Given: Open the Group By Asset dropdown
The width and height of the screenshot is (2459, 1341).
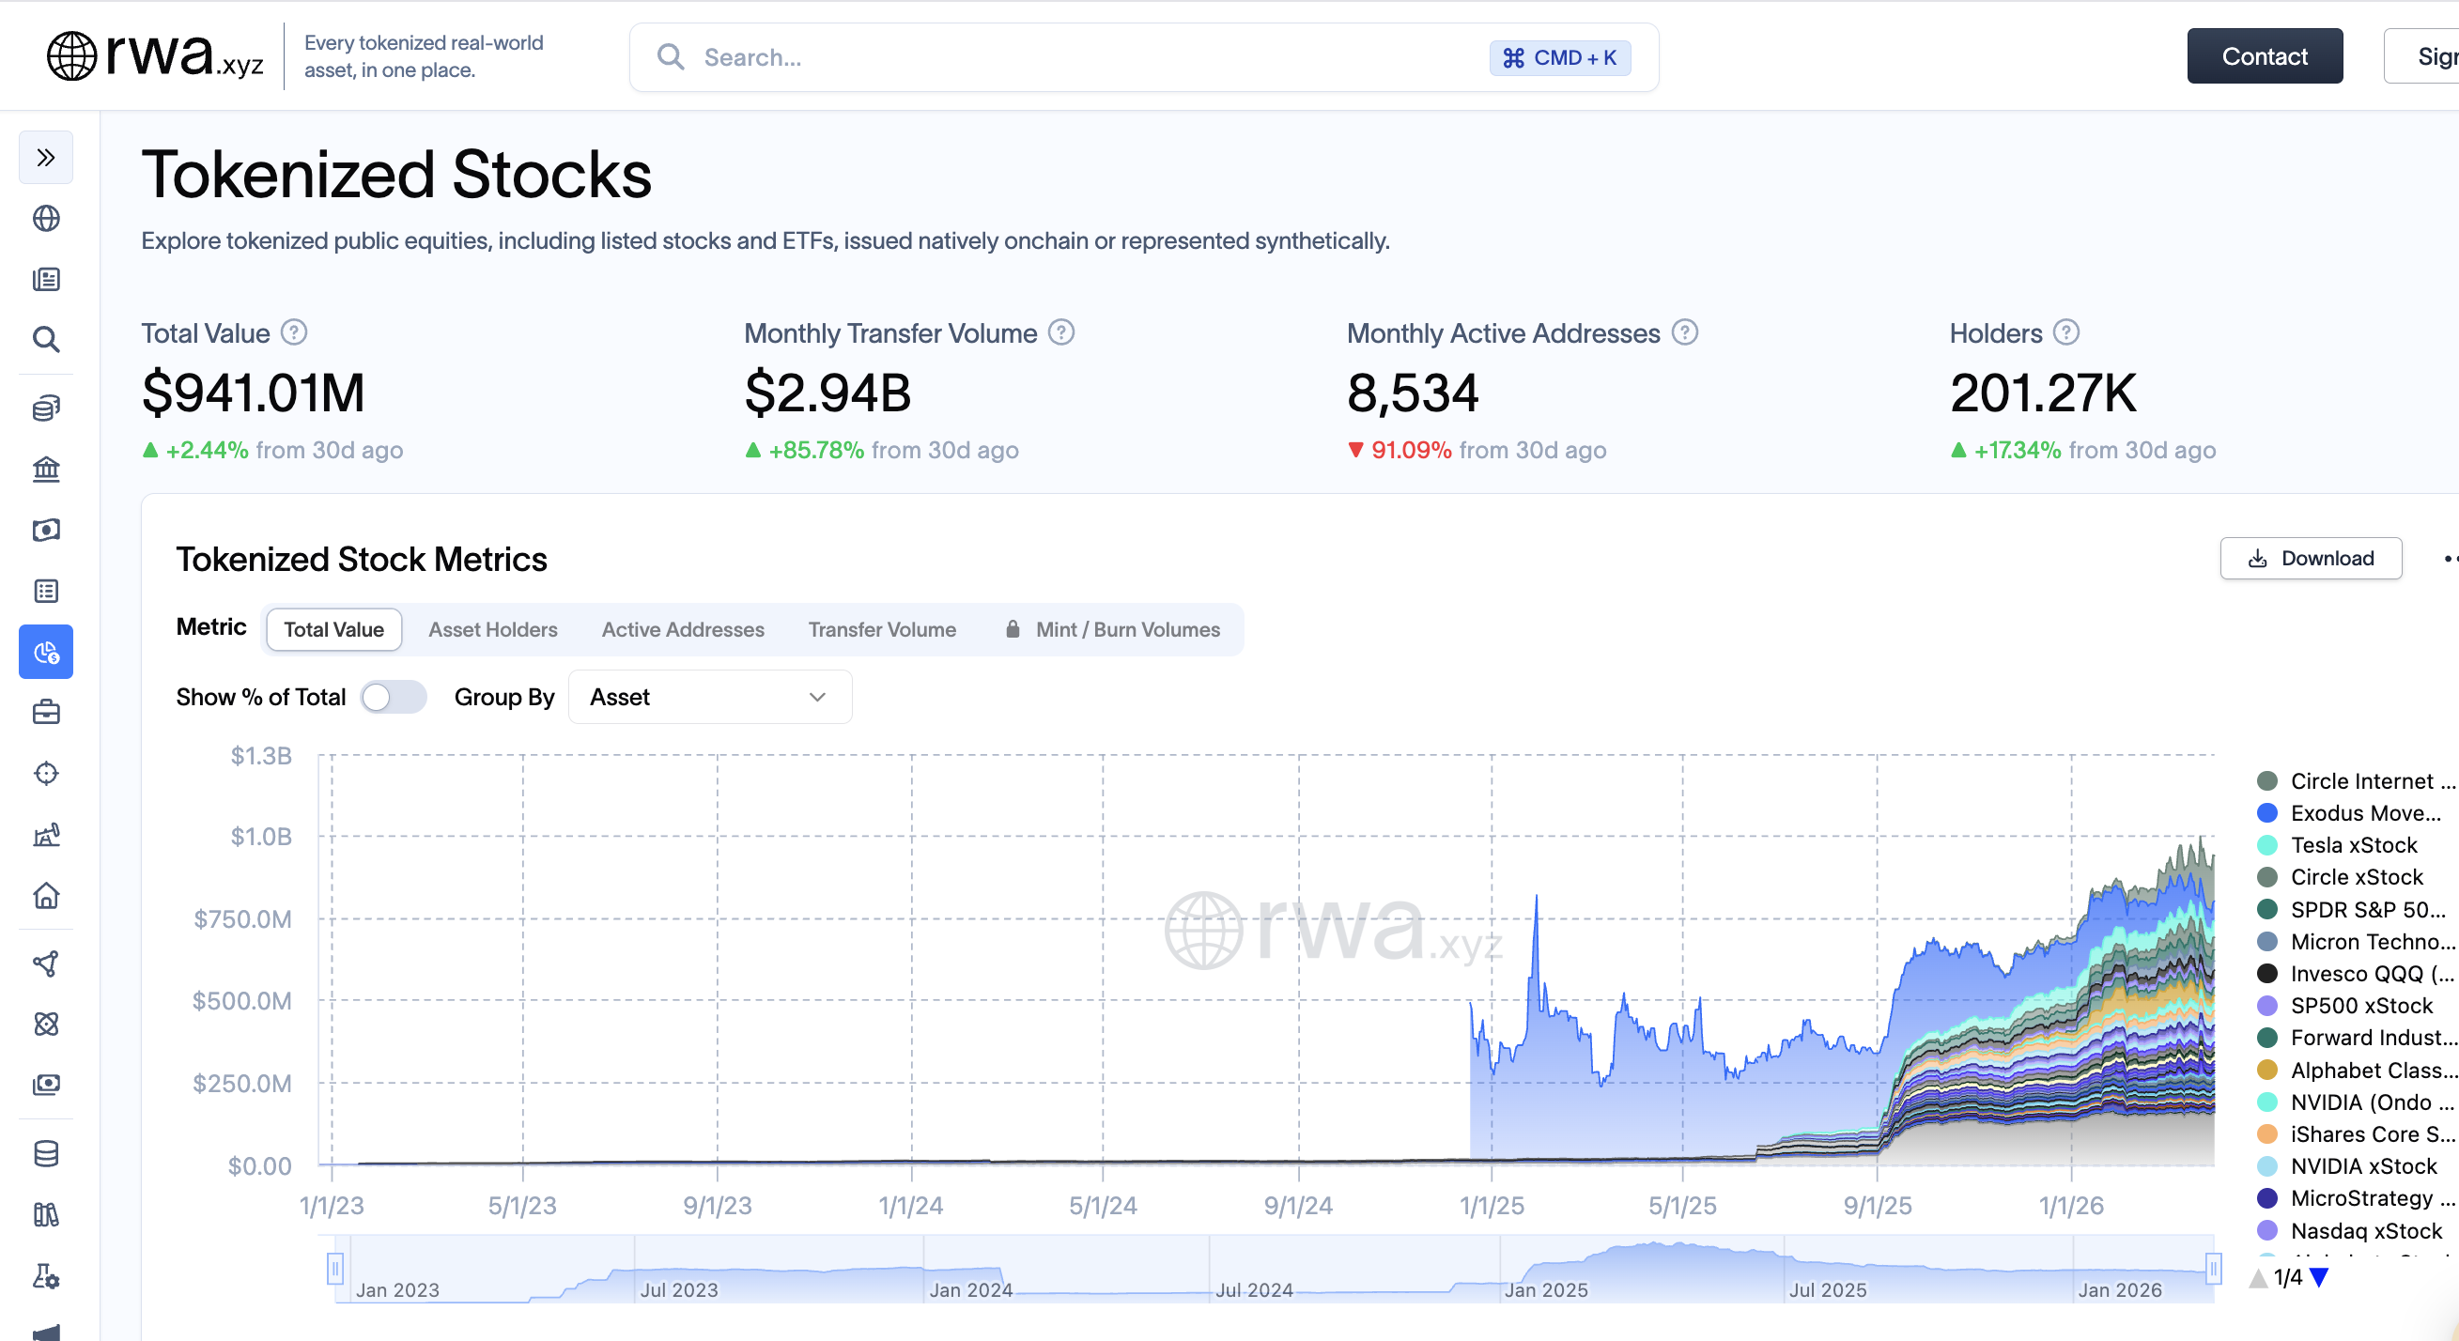Looking at the screenshot, I should tap(709, 698).
